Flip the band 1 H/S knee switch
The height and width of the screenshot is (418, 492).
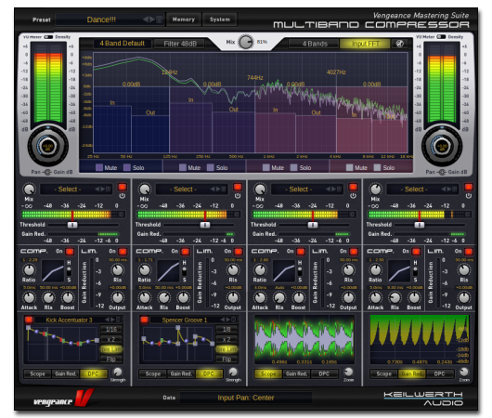pyautogui.click(x=69, y=270)
